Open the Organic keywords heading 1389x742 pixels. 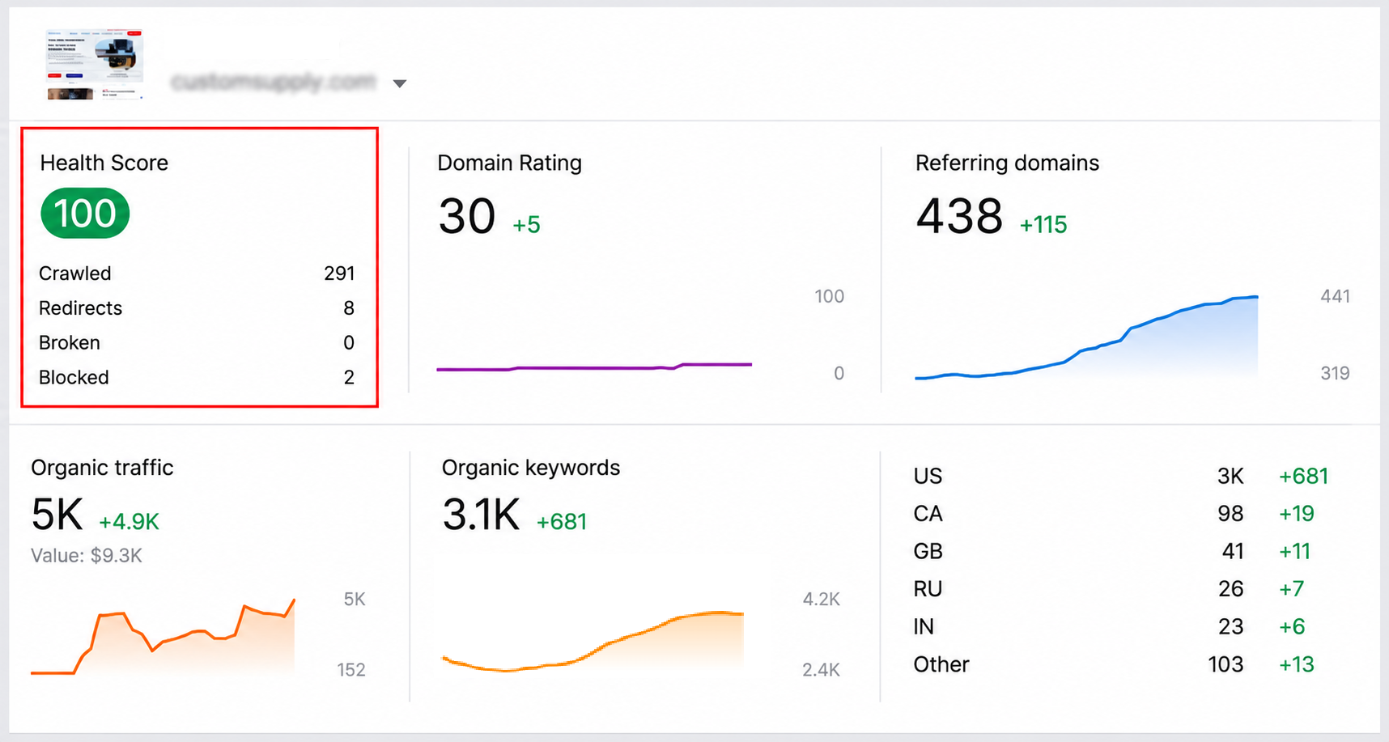point(531,468)
